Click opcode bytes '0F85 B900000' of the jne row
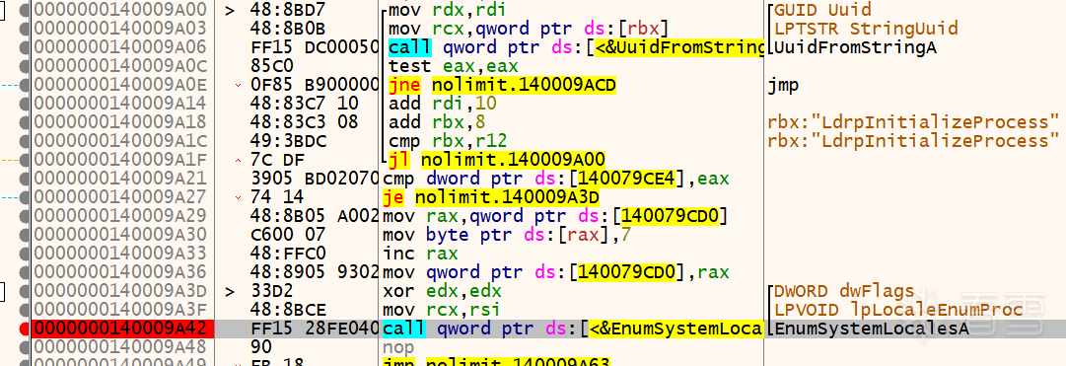Viewport: 1066px width, 366px height. click(x=315, y=85)
